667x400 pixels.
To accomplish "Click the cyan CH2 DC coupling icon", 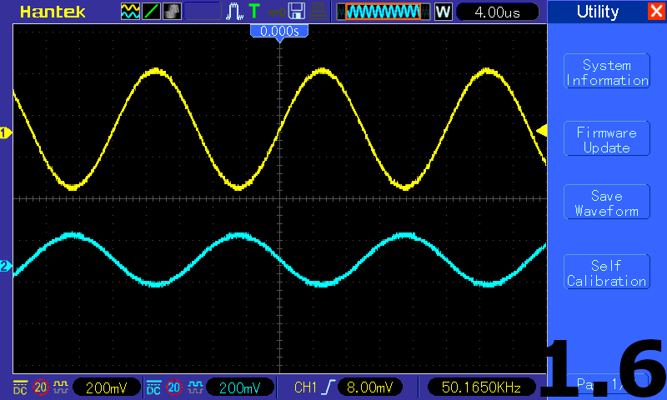I will coord(153,387).
